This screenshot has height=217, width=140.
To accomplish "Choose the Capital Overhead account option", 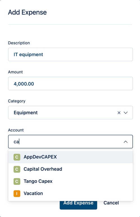I will click(71, 169).
